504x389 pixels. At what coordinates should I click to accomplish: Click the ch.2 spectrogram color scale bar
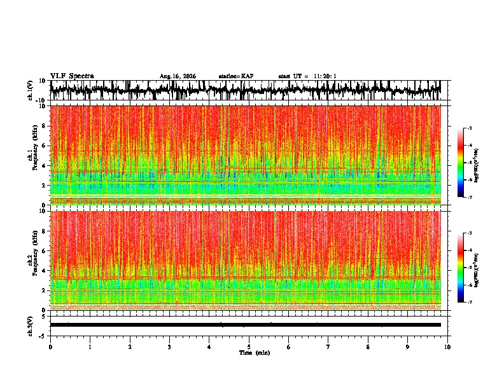pos(461,268)
